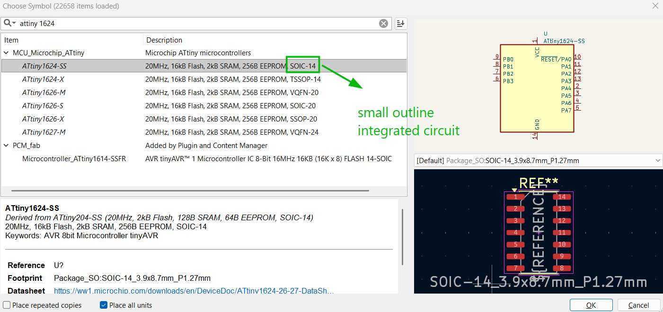Close the Choose Symbol dialog
The width and height of the screenshot is (663, 312).
[x=655, y=6]
